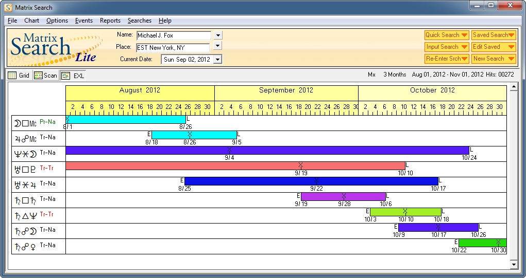Click the exact marker at 9/28
The image size is (526, 278).
[344, 195]
